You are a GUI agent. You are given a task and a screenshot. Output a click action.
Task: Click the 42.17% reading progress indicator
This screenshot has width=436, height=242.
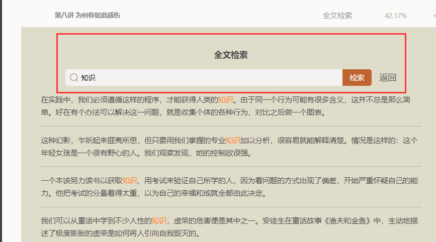tap(395, 16)
